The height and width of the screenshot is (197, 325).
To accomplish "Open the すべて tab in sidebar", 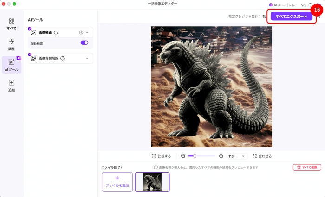I will pyautogui.click(x=12, y=24).
